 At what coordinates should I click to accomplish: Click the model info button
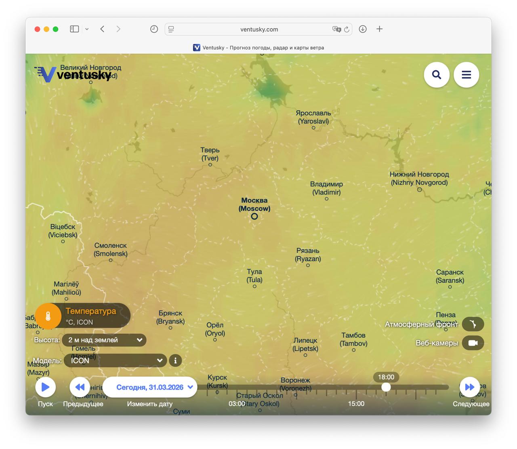(x=175, y=360)
